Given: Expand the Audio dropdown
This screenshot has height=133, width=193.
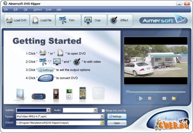Looking at the screenshot, I should pyautogui.click(x=95, y=110).
